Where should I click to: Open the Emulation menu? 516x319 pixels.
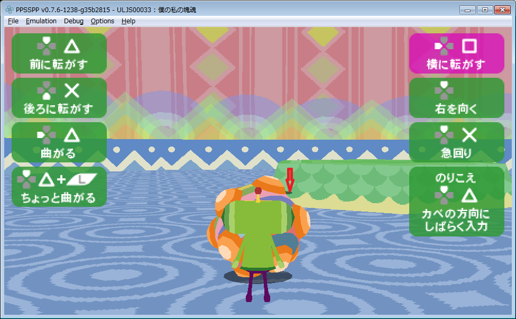pyautogui.click(x=41, y=21)
